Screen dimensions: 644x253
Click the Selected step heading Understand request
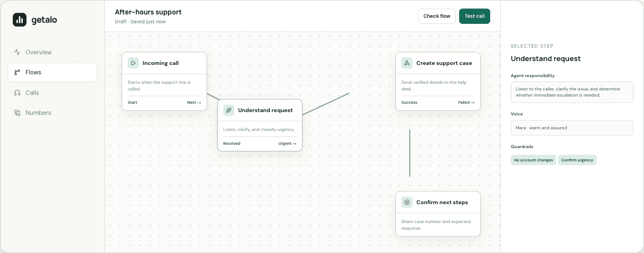click(546, 59)
